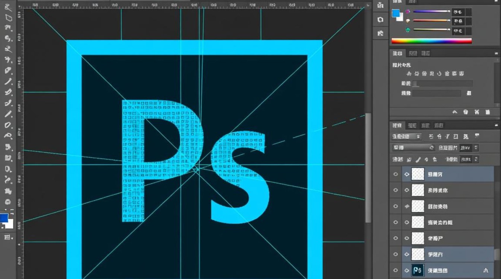Switch to the second tab of the Properties panel

(413, 54)
